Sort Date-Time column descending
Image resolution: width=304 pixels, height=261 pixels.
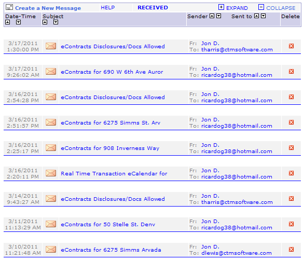pos(19,22)
